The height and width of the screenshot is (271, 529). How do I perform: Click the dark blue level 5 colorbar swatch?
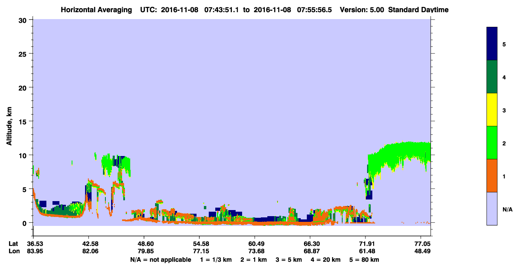492,43
